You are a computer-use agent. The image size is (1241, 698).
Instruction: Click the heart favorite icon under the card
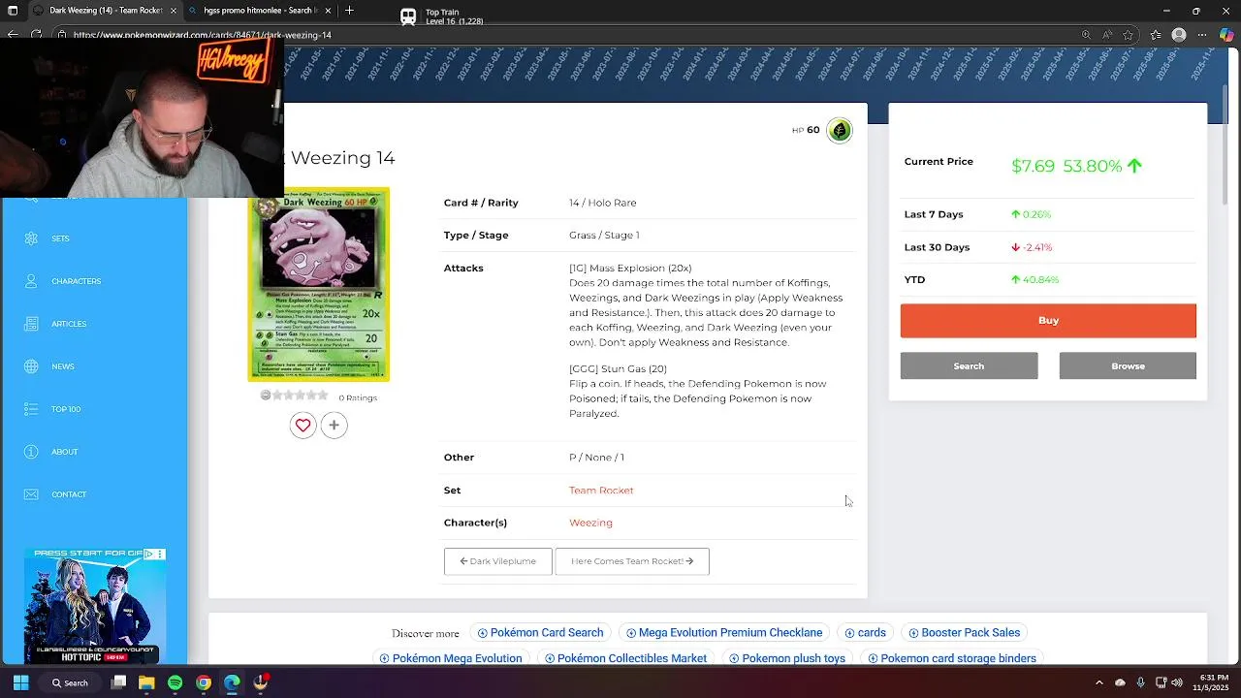pyautogui.click(x=302, y=425)
